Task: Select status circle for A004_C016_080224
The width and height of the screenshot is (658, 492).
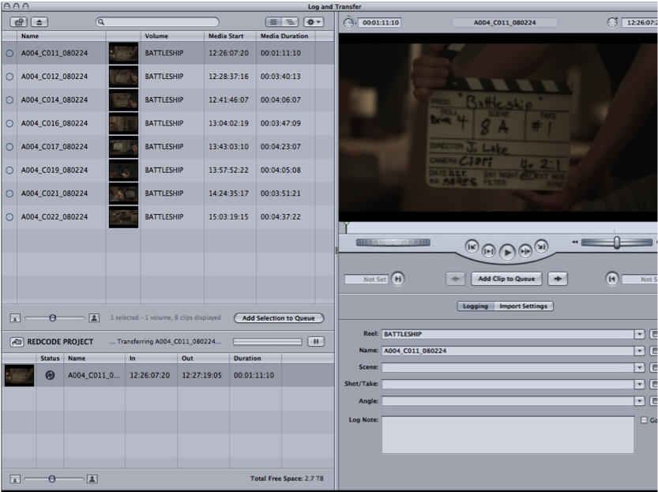Action: (x=9, y=123)
